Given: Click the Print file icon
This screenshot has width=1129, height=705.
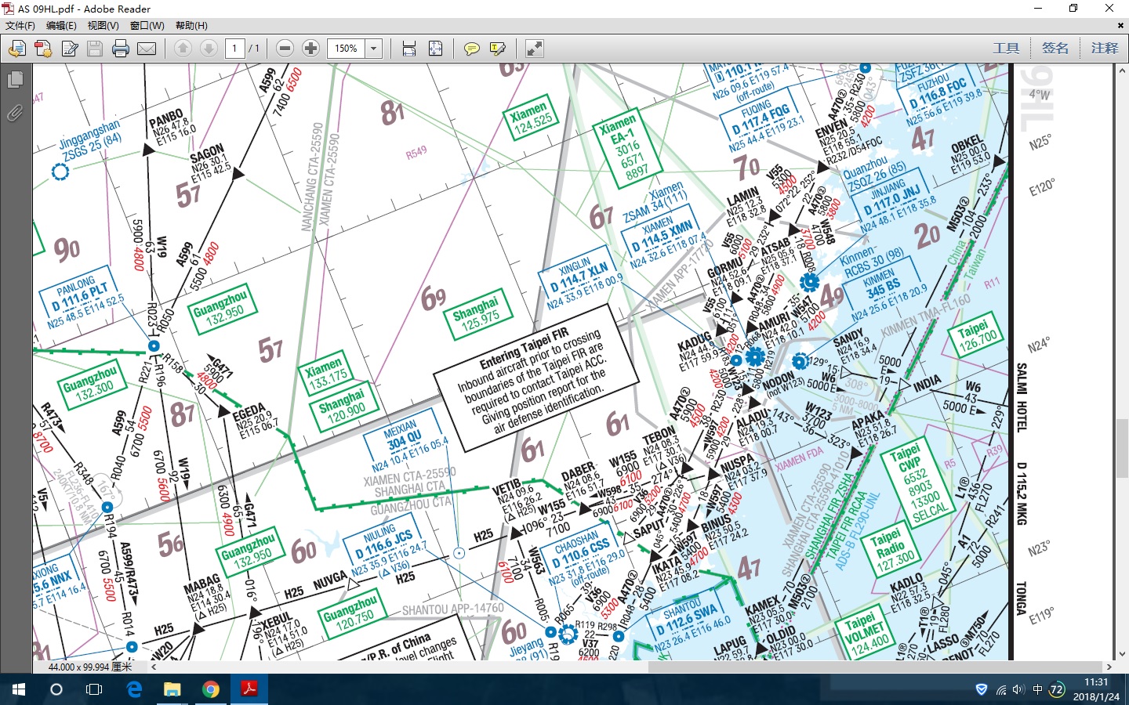Looking at the screenshot, I should point(120,49).
